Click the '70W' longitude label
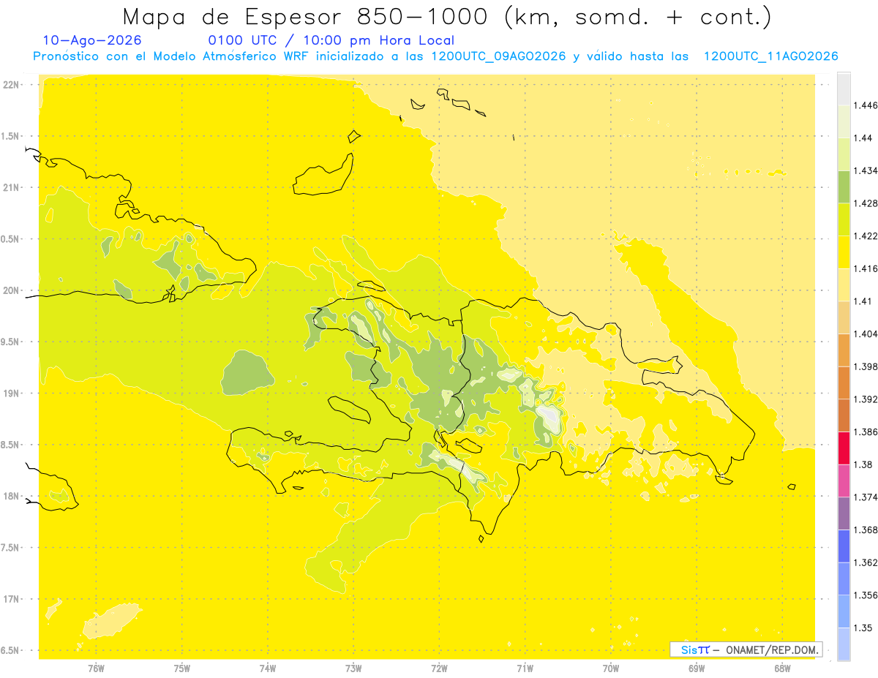 611,668
